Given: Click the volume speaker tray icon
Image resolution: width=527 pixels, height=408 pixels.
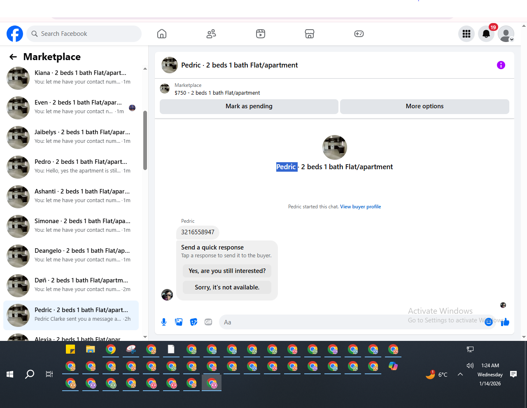Looking at the screenshot, I should [470, 366].
